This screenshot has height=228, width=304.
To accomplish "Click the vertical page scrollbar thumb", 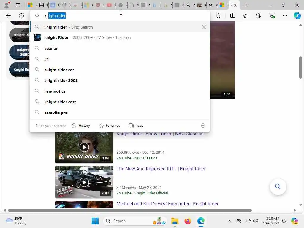I will [300, 67].
